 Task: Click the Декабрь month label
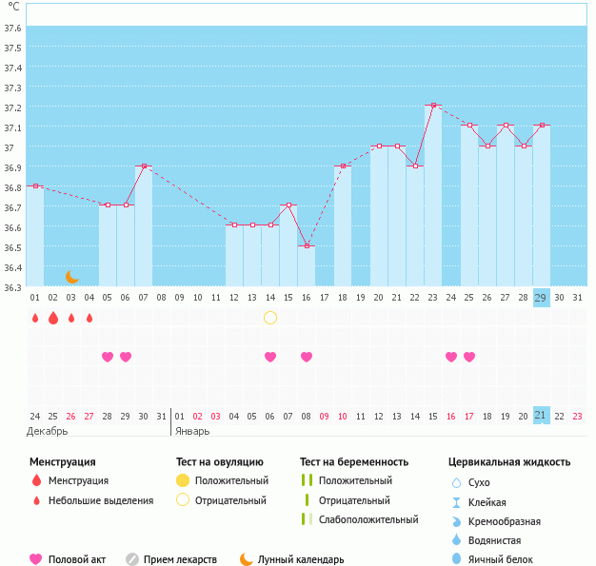tap(48, 431)
